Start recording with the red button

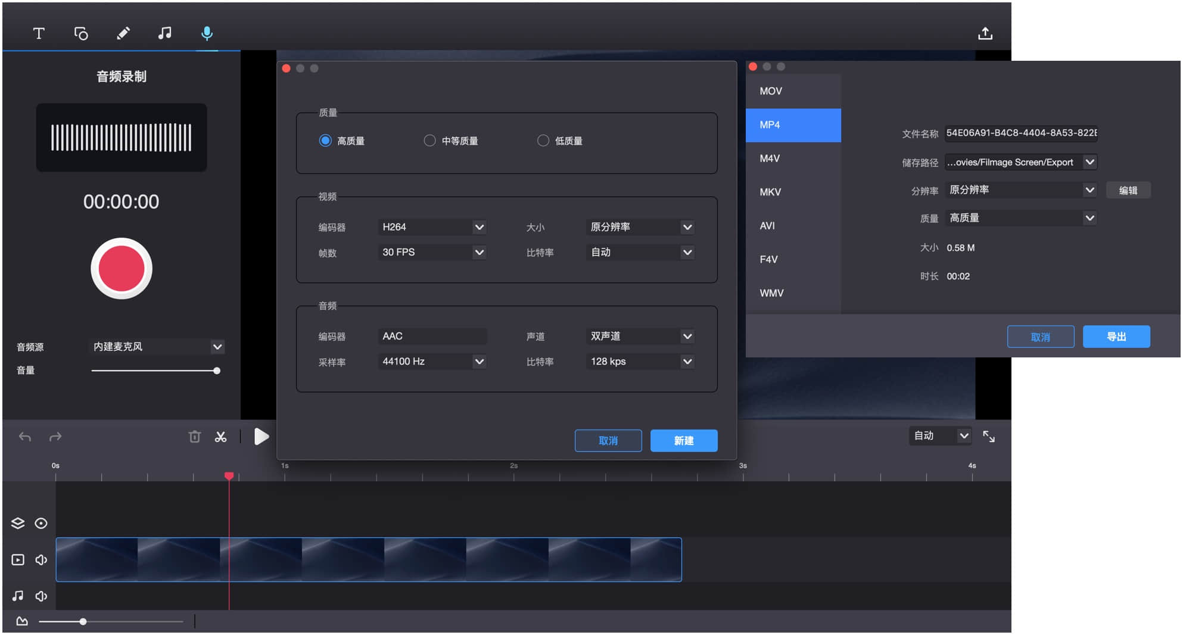[x=122, y=269]
